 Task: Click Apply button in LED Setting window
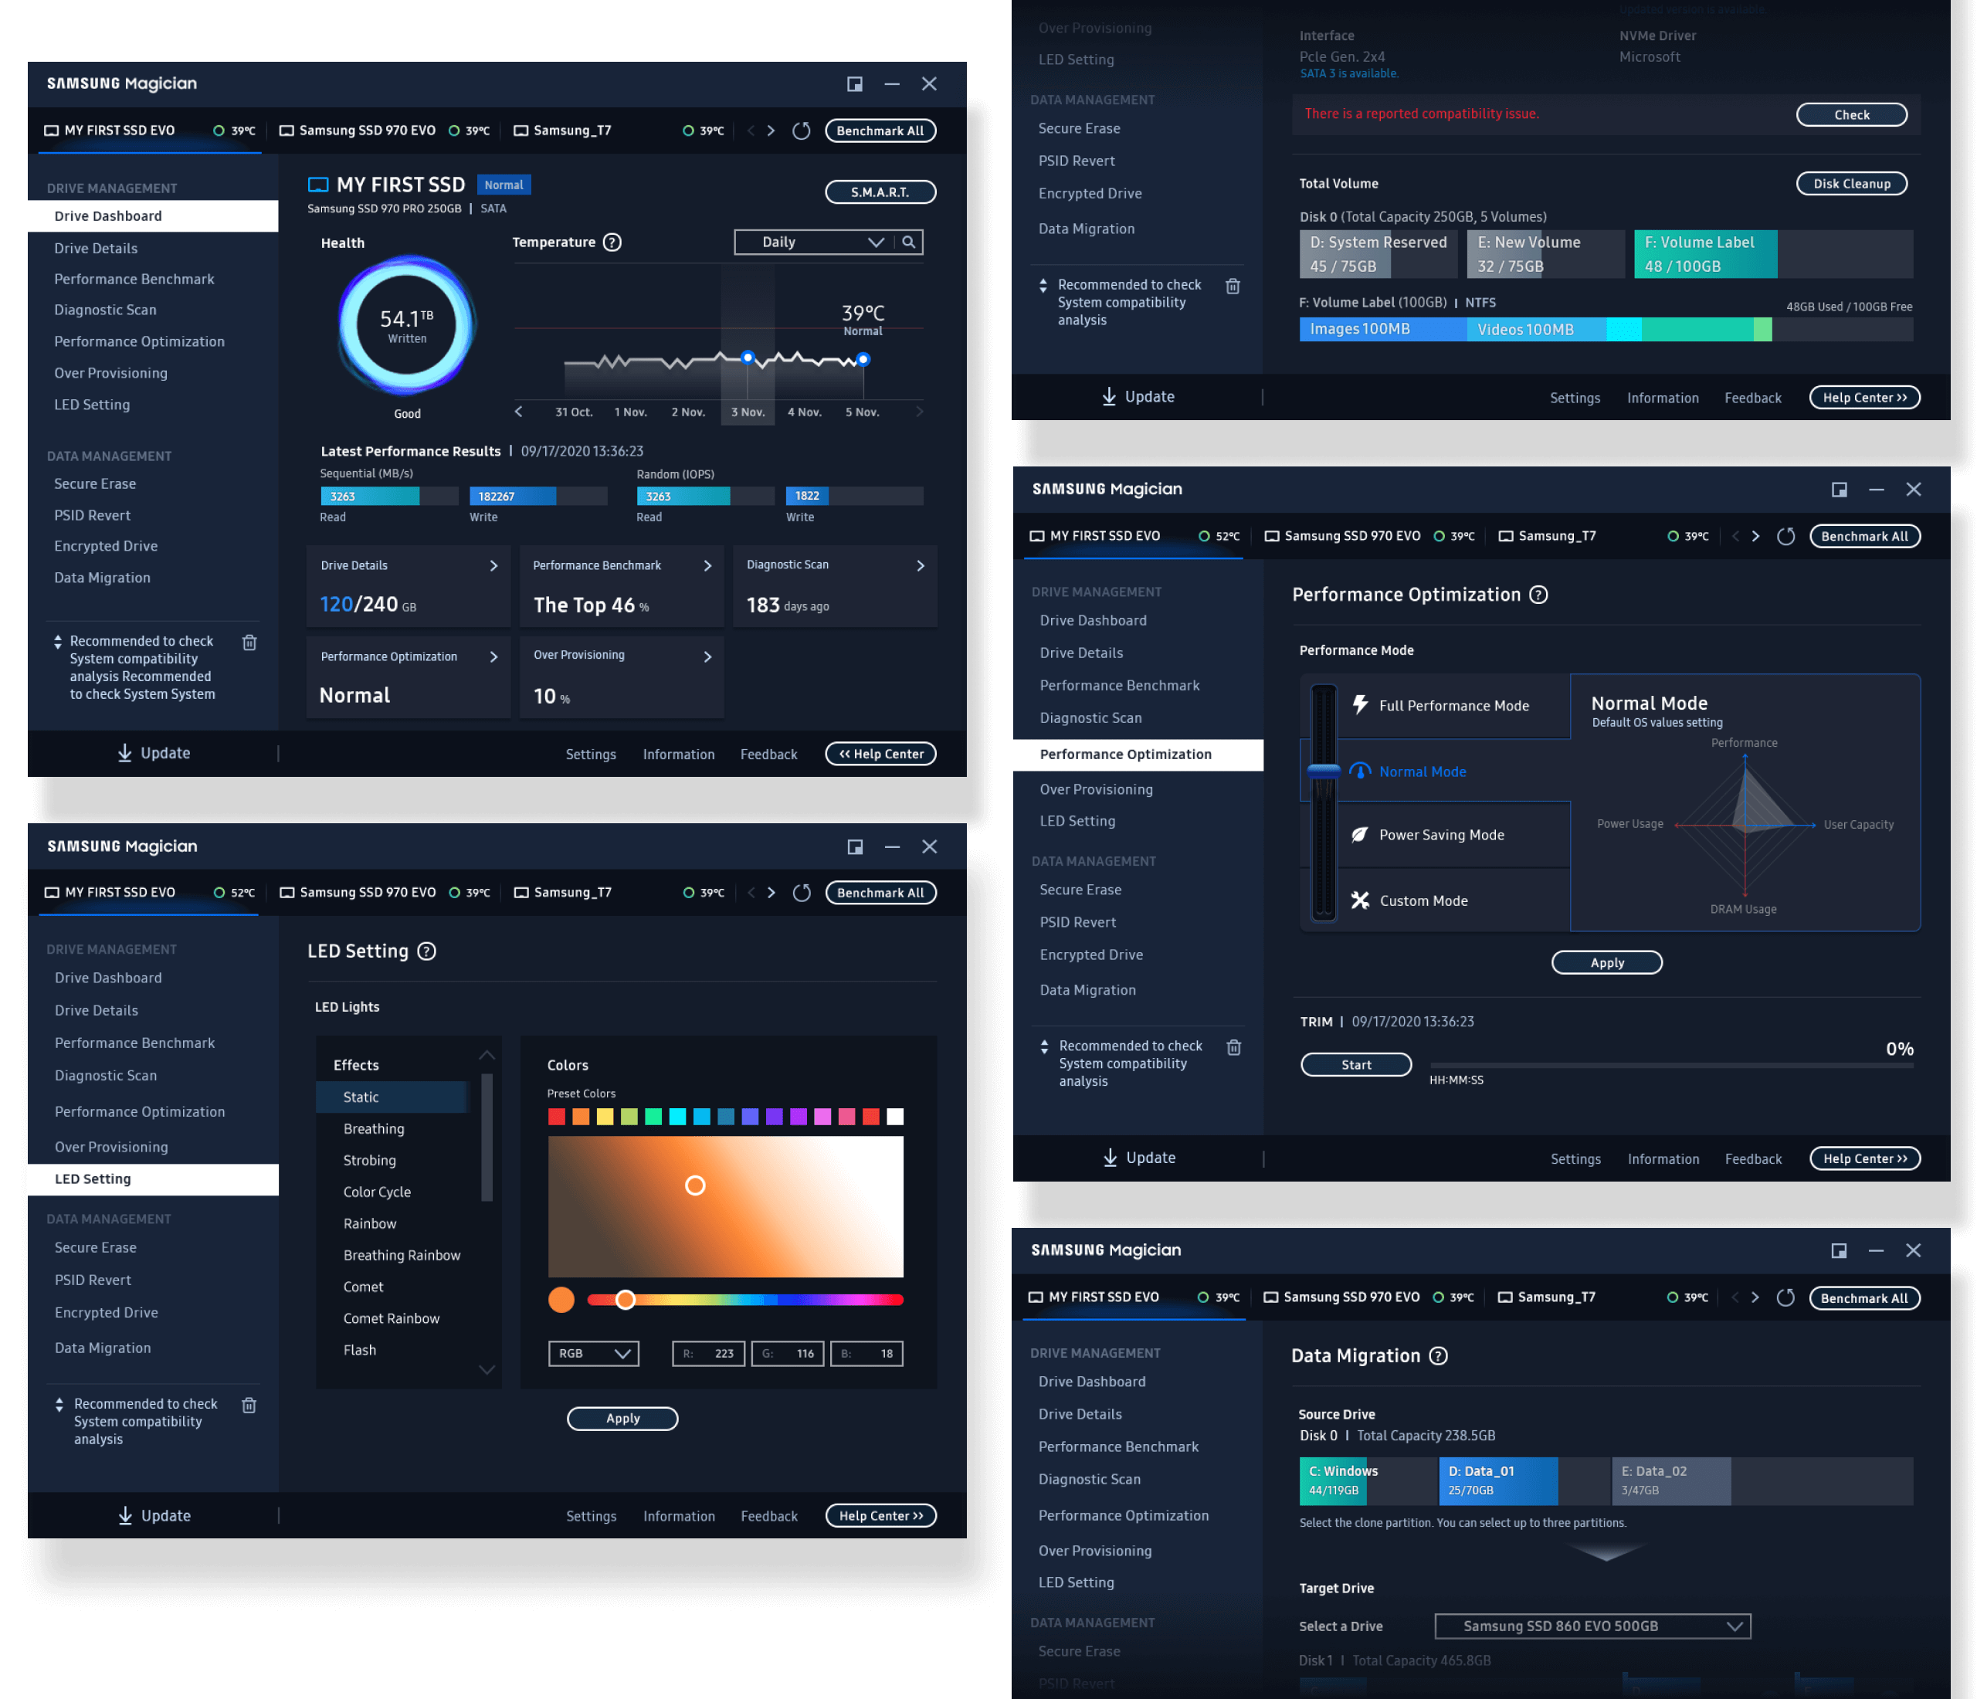[x=622, y=1419]
